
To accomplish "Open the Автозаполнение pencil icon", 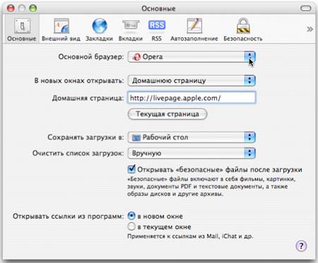I will (x=194, y=30).
